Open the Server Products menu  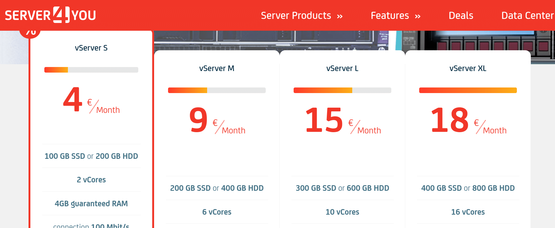296,16
